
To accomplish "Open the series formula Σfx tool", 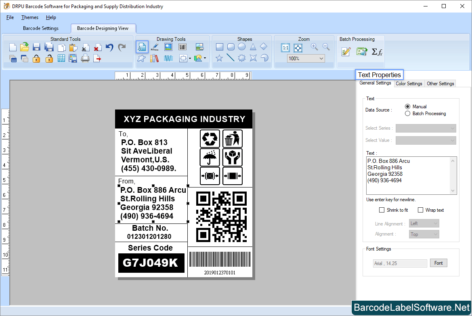I will pyautogui.click(x=377, y=52).
